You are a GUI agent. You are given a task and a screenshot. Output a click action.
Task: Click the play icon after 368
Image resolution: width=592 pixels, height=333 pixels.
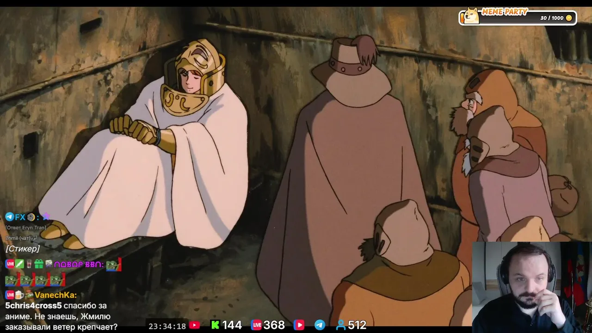click(x=299, y=325)
